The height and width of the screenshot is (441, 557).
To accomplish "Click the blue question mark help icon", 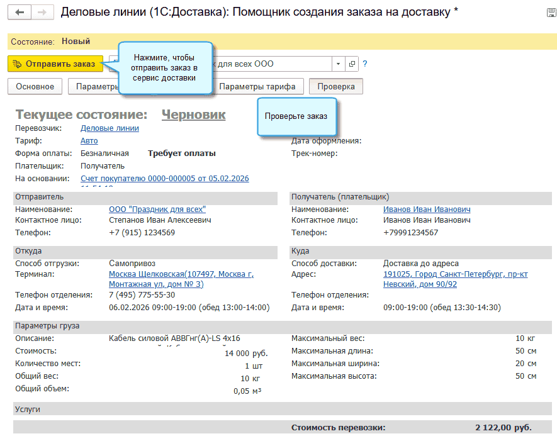I will [365, 64].
